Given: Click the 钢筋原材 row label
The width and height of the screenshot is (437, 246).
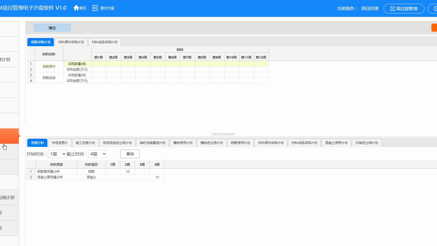Looking at the screenshot, I should click(x=49, y=67).
